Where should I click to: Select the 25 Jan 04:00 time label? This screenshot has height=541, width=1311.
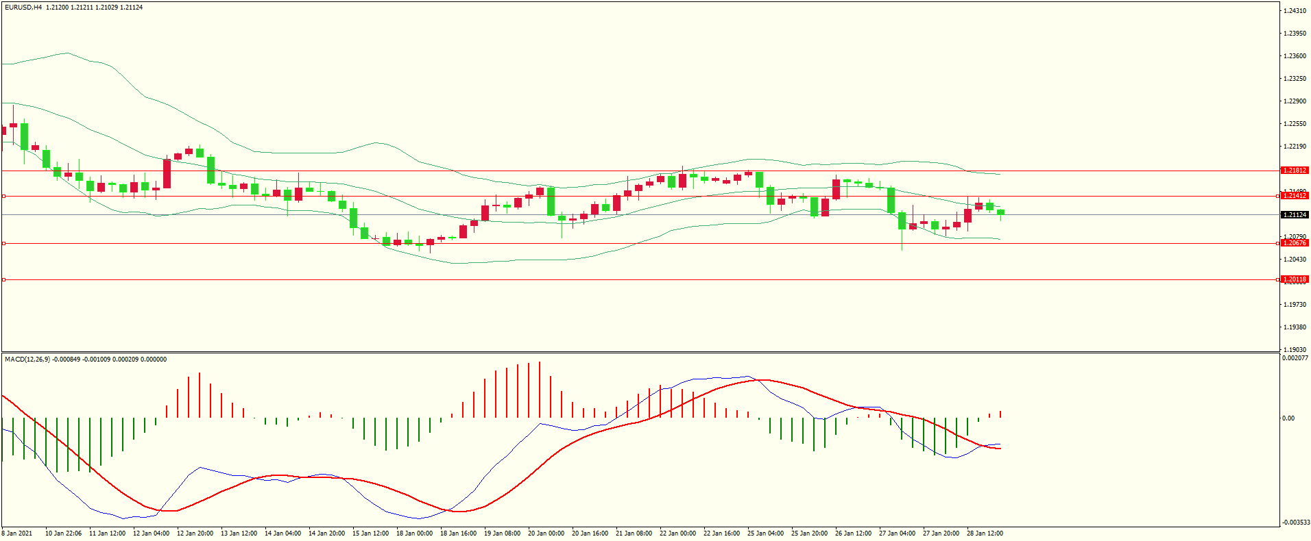tap(765, 533)
